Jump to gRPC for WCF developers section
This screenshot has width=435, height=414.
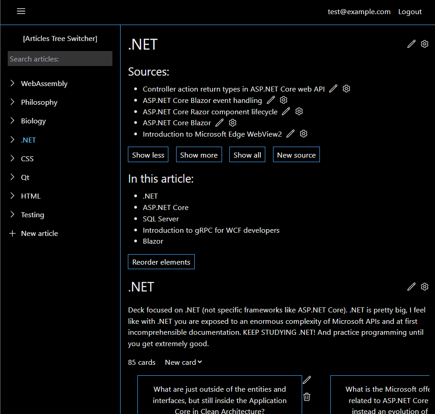(211, 230)
